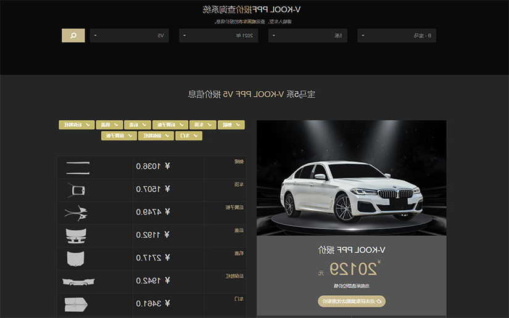Expand the 后盖 part tag

[138, 125]
